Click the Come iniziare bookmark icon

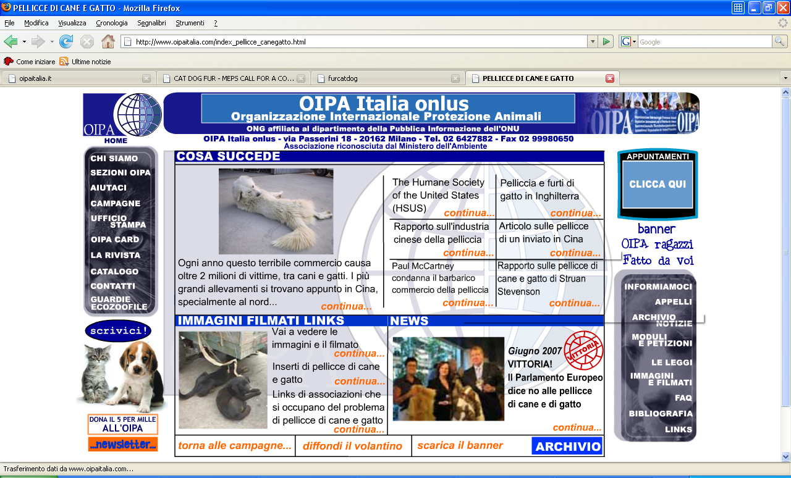9,61
